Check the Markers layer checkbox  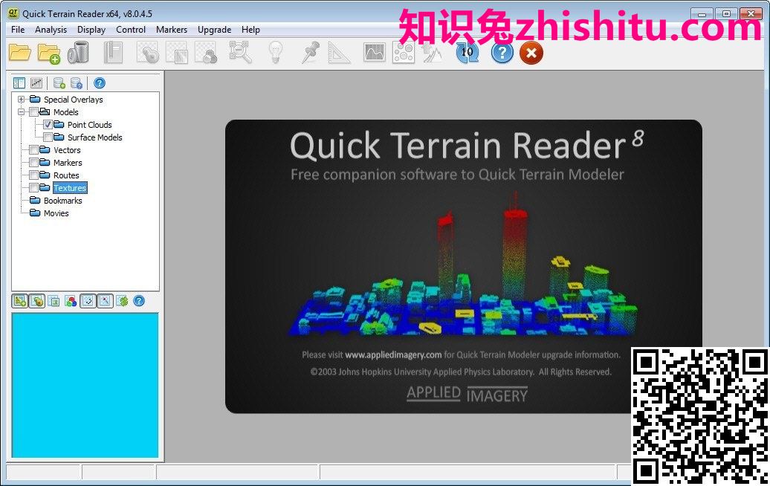pyautogui.click(x=34, y=163)
